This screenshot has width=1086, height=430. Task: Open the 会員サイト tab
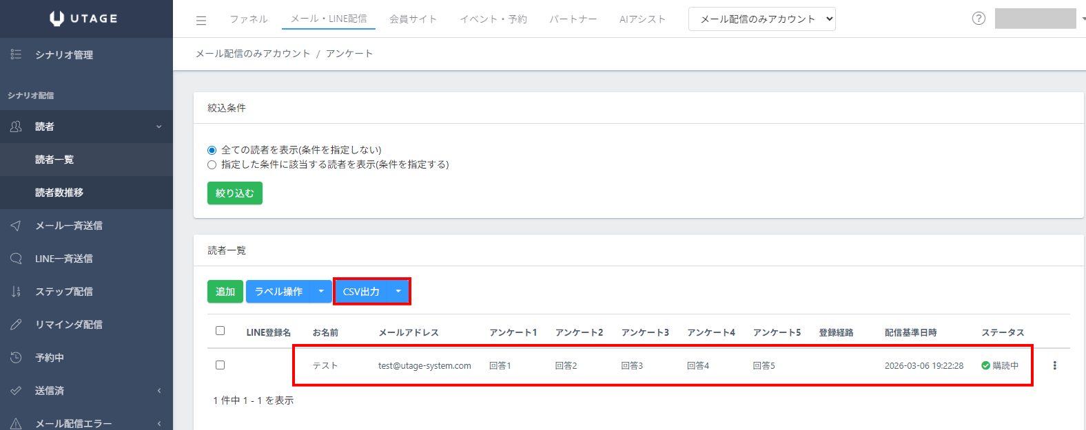tap(413, 19)
